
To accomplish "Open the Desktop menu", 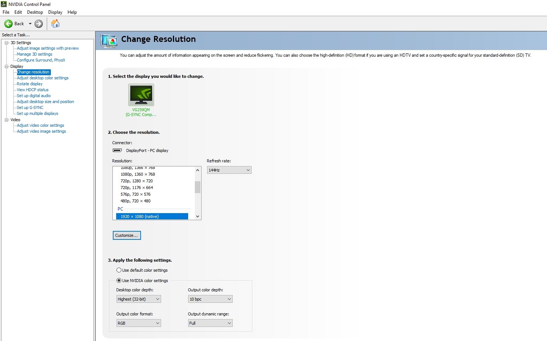I will (35, 12).
